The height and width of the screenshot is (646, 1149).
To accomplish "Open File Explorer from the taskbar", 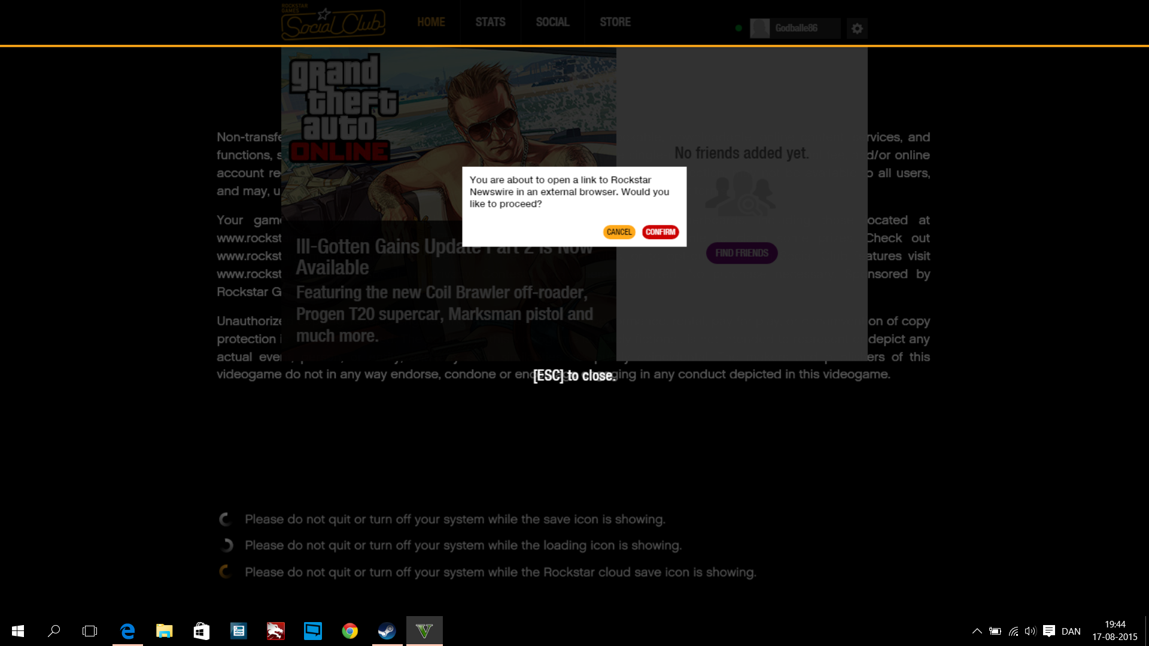I will (x=165, y=631).
